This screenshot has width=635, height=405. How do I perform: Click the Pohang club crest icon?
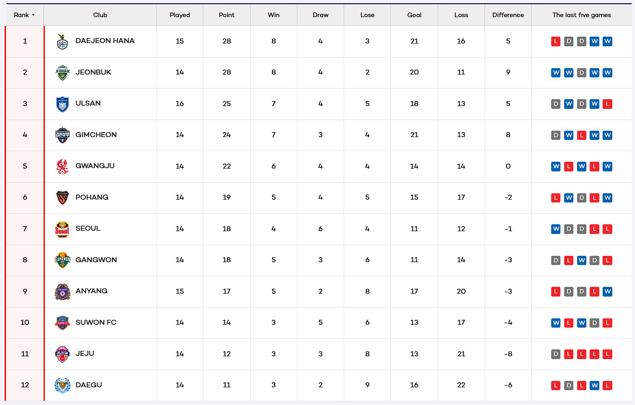tap(62, 197)
